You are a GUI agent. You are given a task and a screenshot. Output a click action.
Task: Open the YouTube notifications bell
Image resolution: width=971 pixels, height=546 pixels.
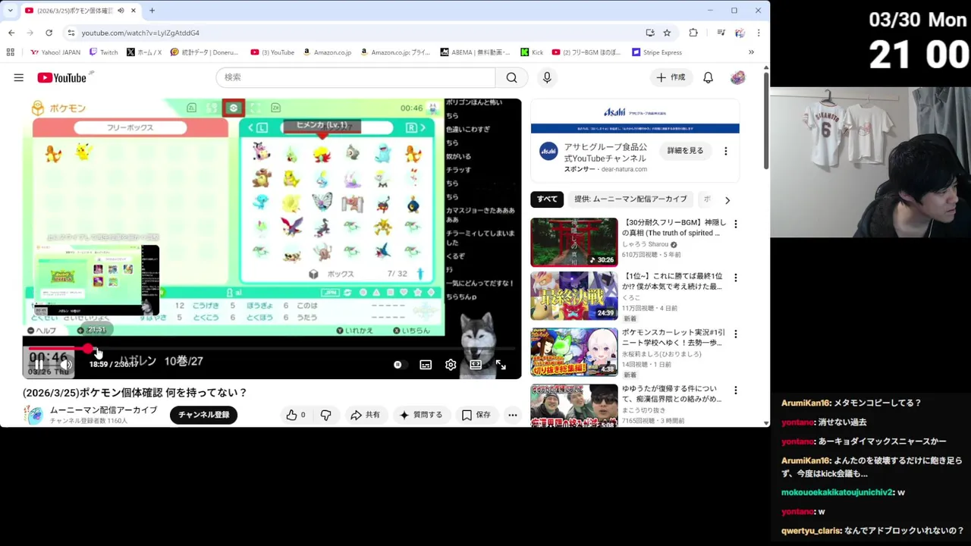pyautogui.click(x=708, y=77)
